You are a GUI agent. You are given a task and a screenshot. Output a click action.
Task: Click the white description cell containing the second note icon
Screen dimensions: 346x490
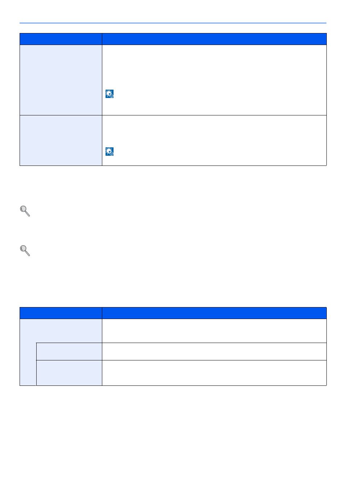[x=214, y=140]
